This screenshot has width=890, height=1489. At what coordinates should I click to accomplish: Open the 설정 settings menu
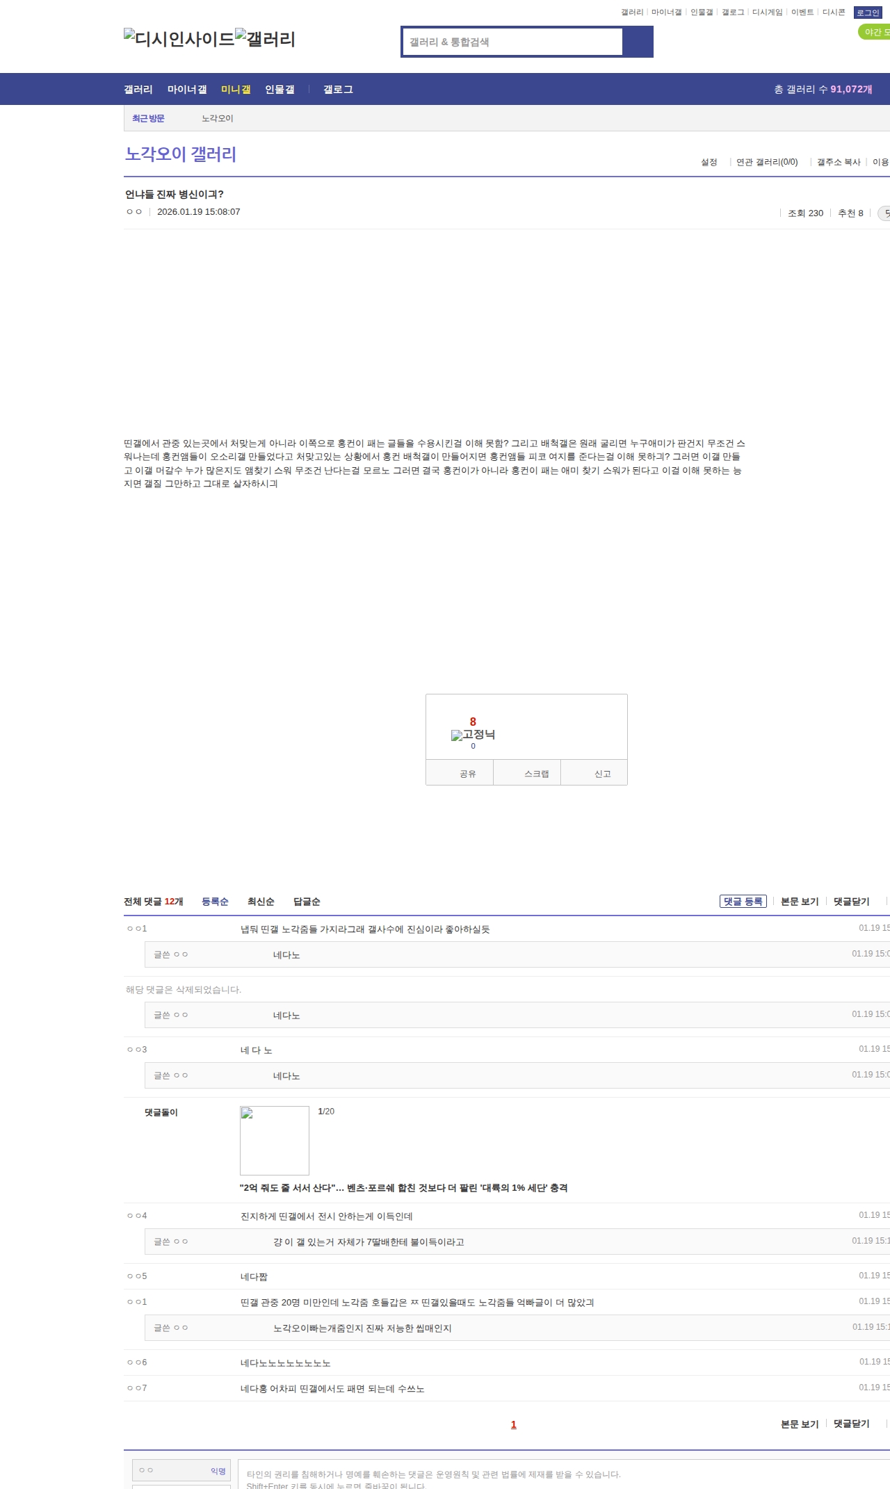click(709, 162)
